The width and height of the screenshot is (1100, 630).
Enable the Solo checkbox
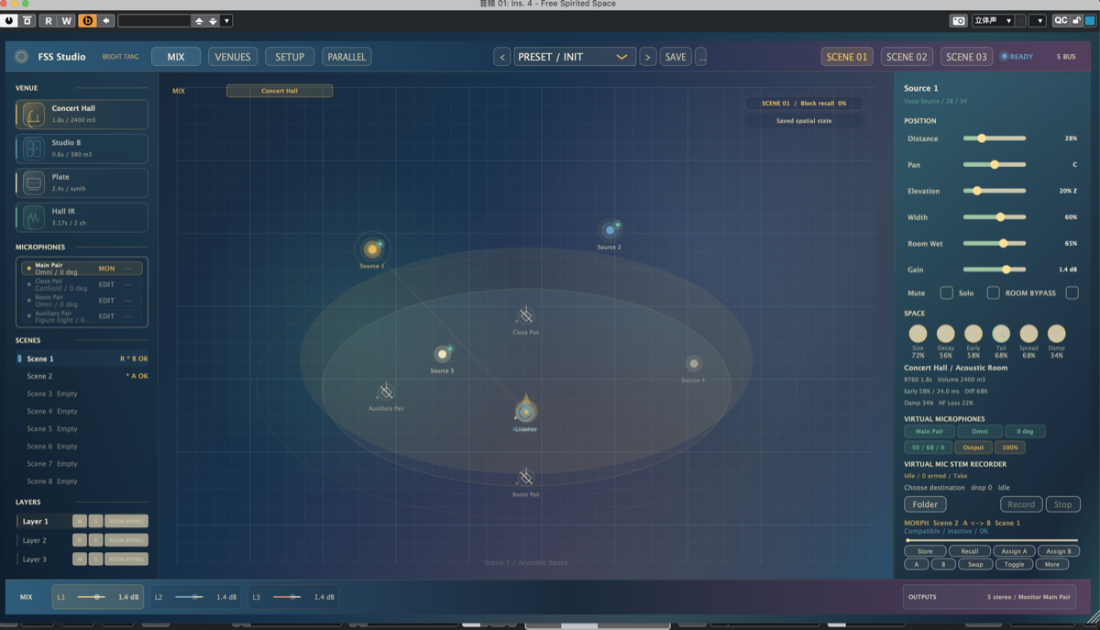993,293
